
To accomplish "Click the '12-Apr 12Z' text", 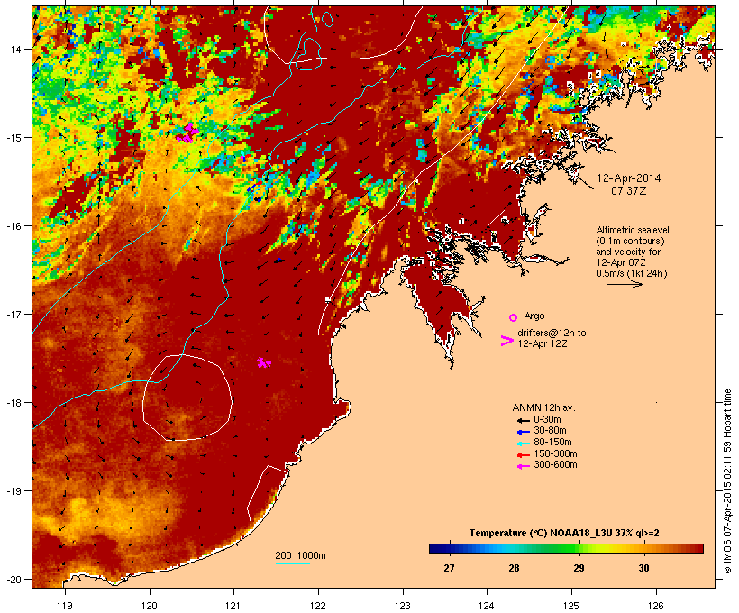I will (x=542, y=343).
